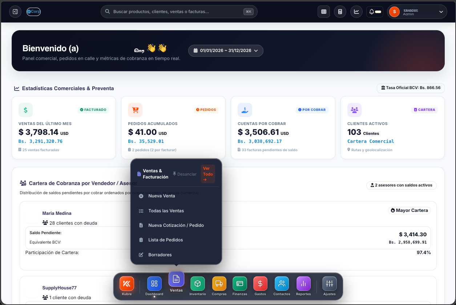
Task: Click the 2 asesores con saldos activos pill
Action: [401, 185]
